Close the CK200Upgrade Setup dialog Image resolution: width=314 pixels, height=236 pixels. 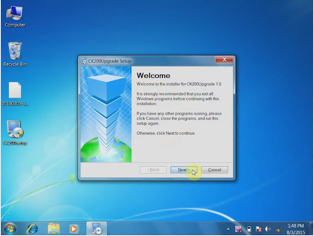pyautogui.click(x=224, y=59)
